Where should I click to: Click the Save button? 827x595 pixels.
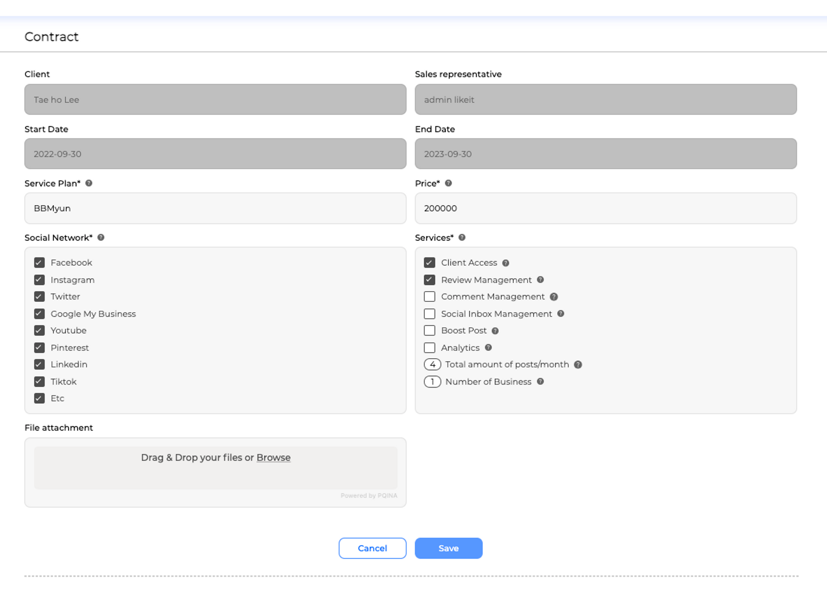(x=448, y=548)
